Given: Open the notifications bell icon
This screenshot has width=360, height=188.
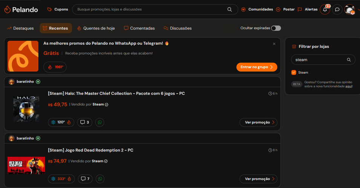Looking at the screenshot, I should coord(325,10).
